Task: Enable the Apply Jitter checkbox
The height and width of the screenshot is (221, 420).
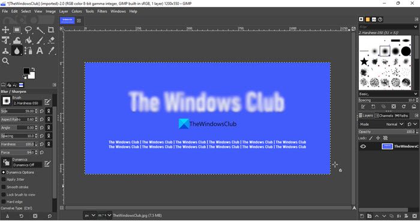Action: pyautogui.click(x=4, y=180)
